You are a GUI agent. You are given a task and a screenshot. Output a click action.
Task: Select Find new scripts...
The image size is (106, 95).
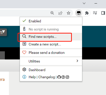coord(51,37)
